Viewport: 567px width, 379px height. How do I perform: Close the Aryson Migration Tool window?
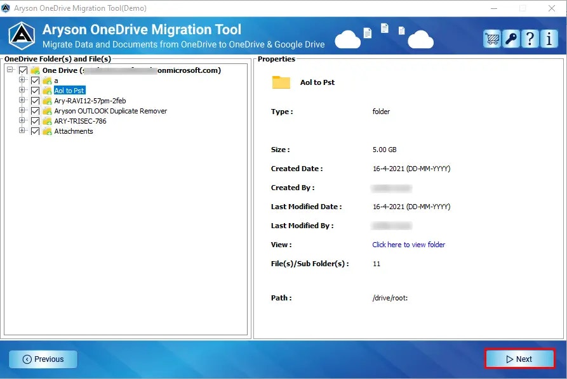pyautogui.click(x=552, y=8)
